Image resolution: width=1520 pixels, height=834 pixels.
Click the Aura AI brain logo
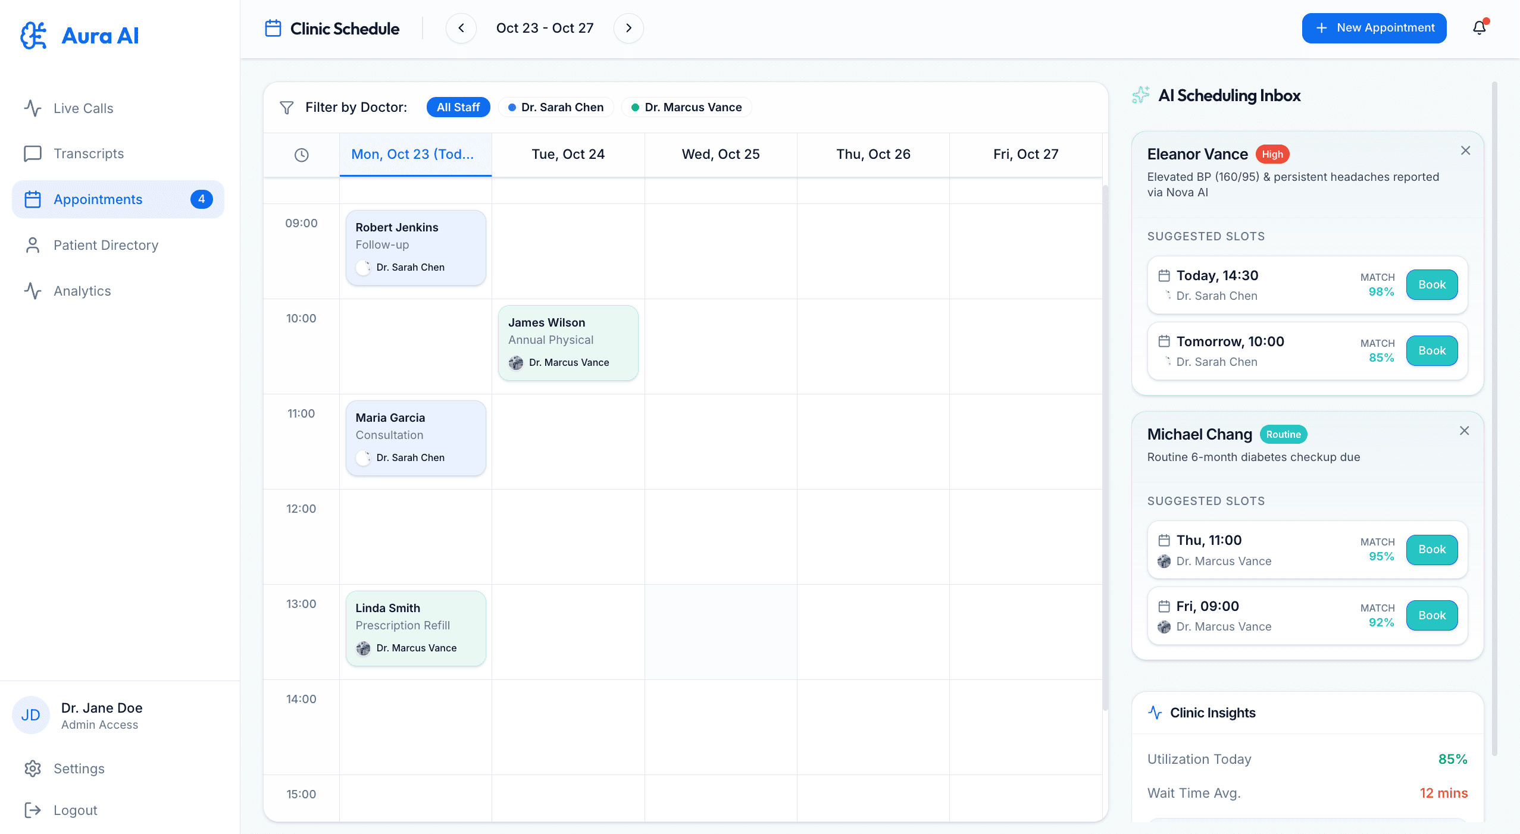pos(33,36)
